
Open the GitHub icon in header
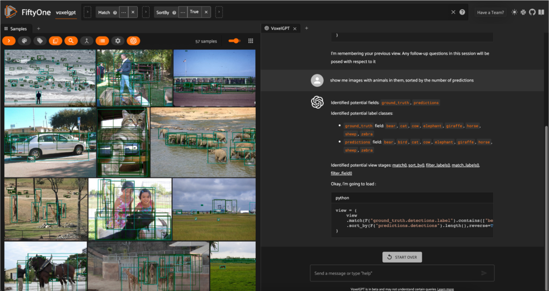point(532,12)
